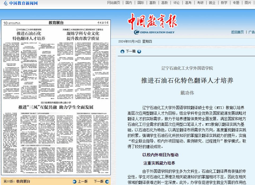This screenshot has height=185, width=255.
Task: Click the 下一篇 next article link
Action: (x=131, y=51)
